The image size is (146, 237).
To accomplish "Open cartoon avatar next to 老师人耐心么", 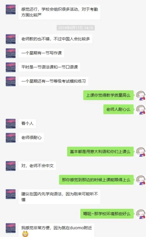I will click(141, 109).
